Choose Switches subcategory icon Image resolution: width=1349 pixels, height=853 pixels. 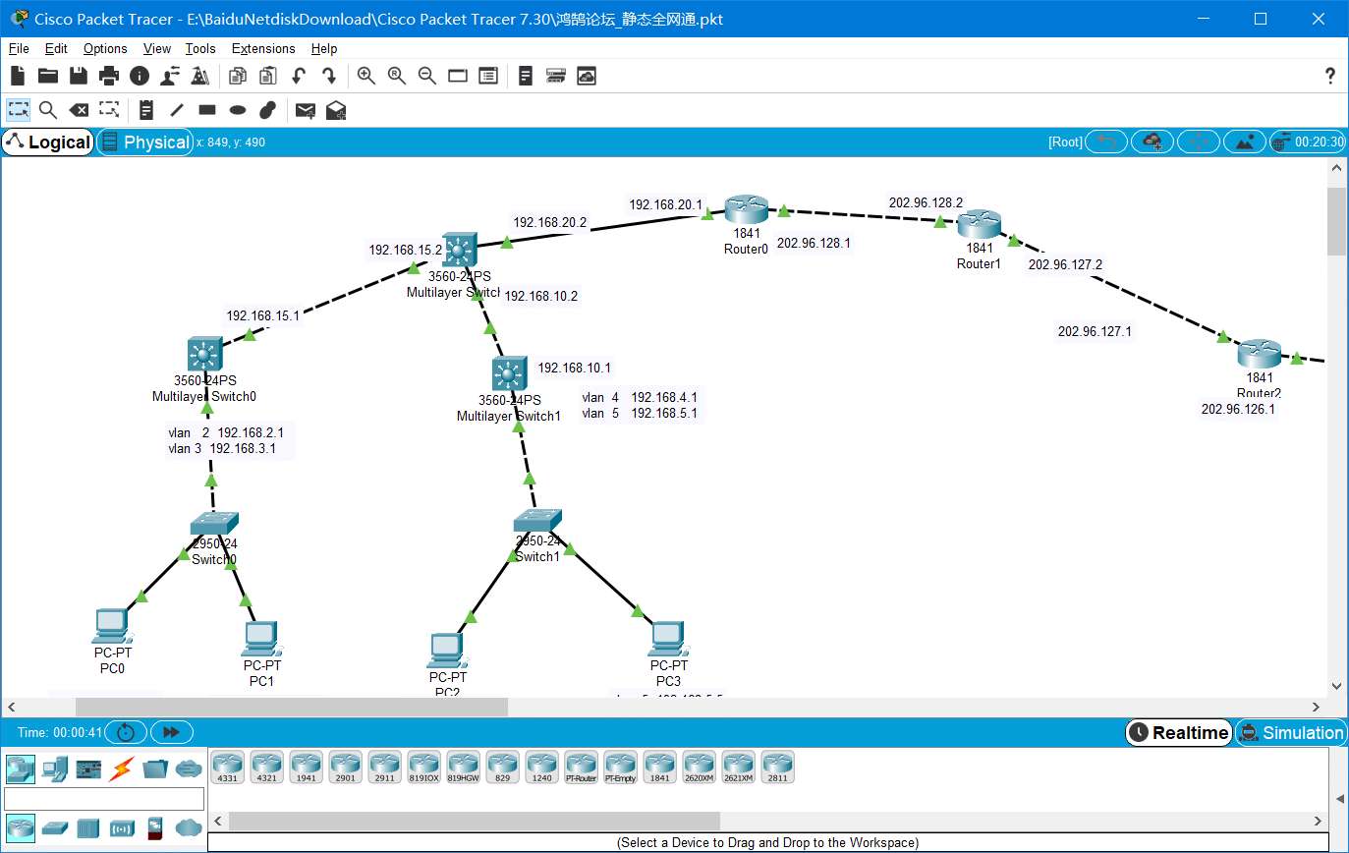[x=55, y=827]
